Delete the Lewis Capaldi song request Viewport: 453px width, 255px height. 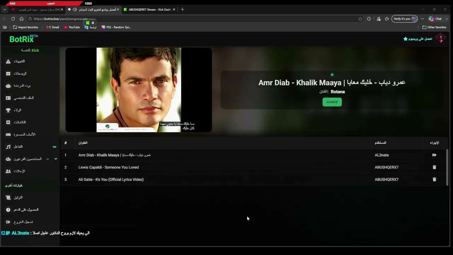coord(434,167)
